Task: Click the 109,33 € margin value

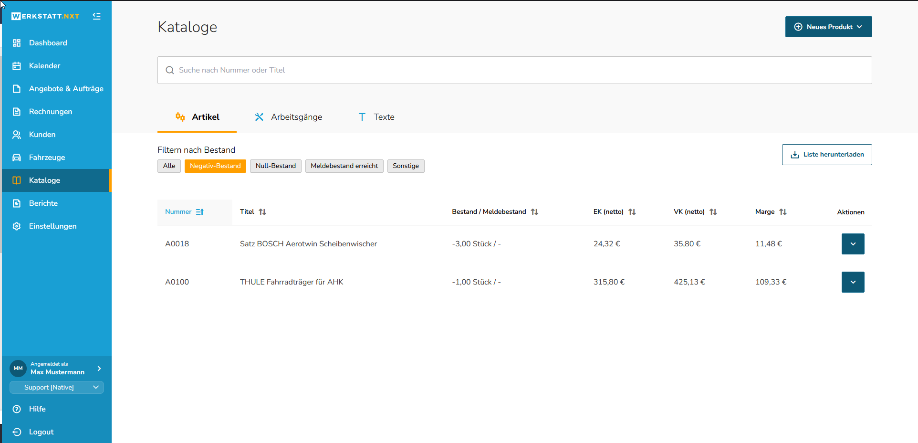Action: click(x=771, y=282)
